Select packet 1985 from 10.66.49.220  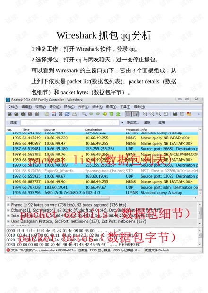point(102,138)
